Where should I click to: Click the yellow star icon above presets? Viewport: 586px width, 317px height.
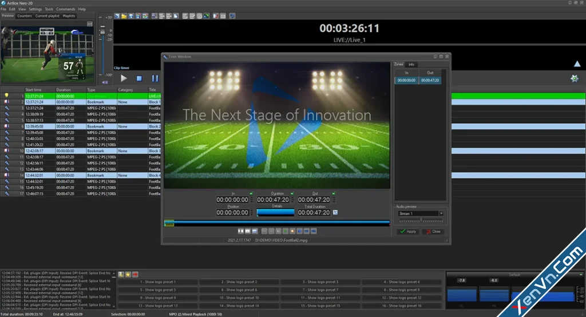click(x=128, y=275)
